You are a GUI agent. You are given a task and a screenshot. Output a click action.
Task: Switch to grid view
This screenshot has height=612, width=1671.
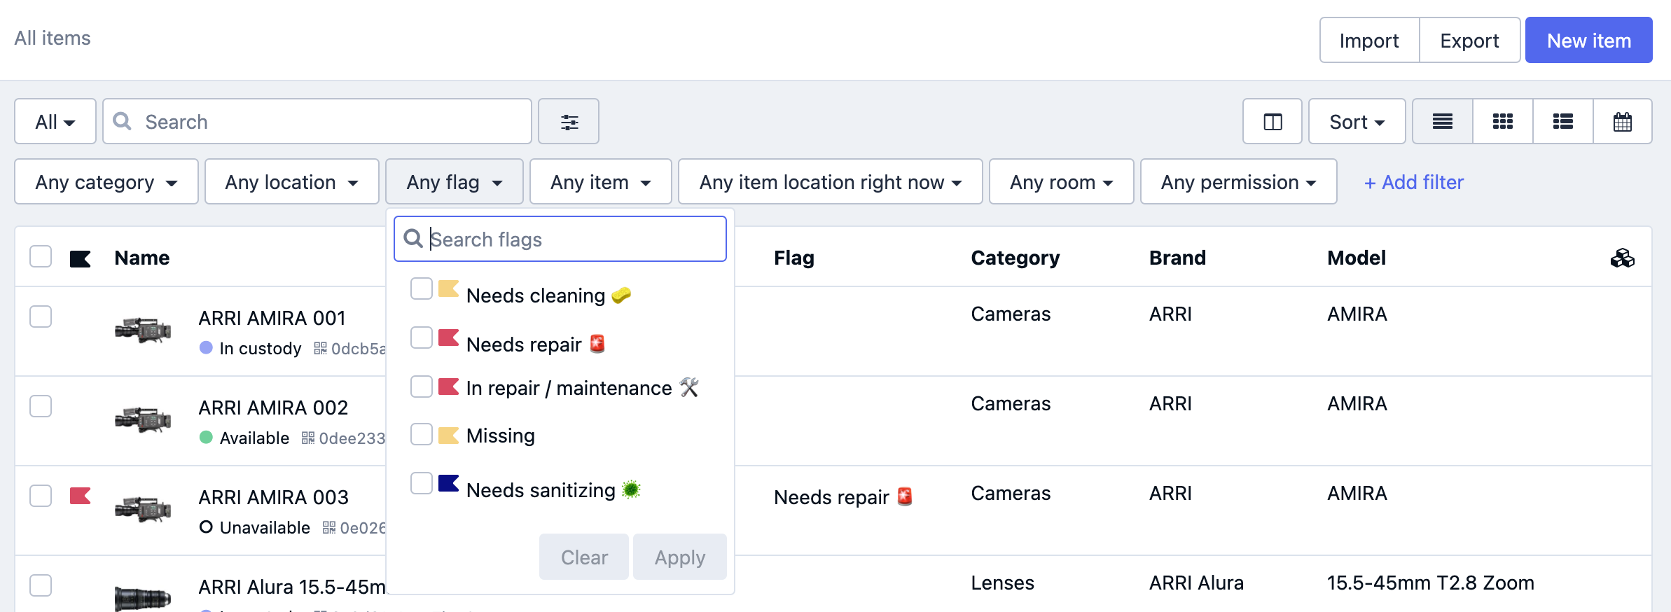tap(1503, 122)
